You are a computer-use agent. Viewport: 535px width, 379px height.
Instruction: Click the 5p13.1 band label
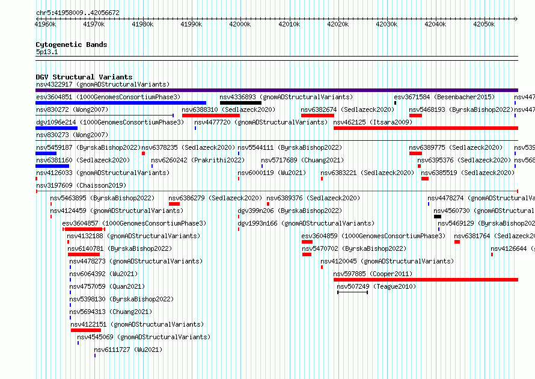click(47, 52)
